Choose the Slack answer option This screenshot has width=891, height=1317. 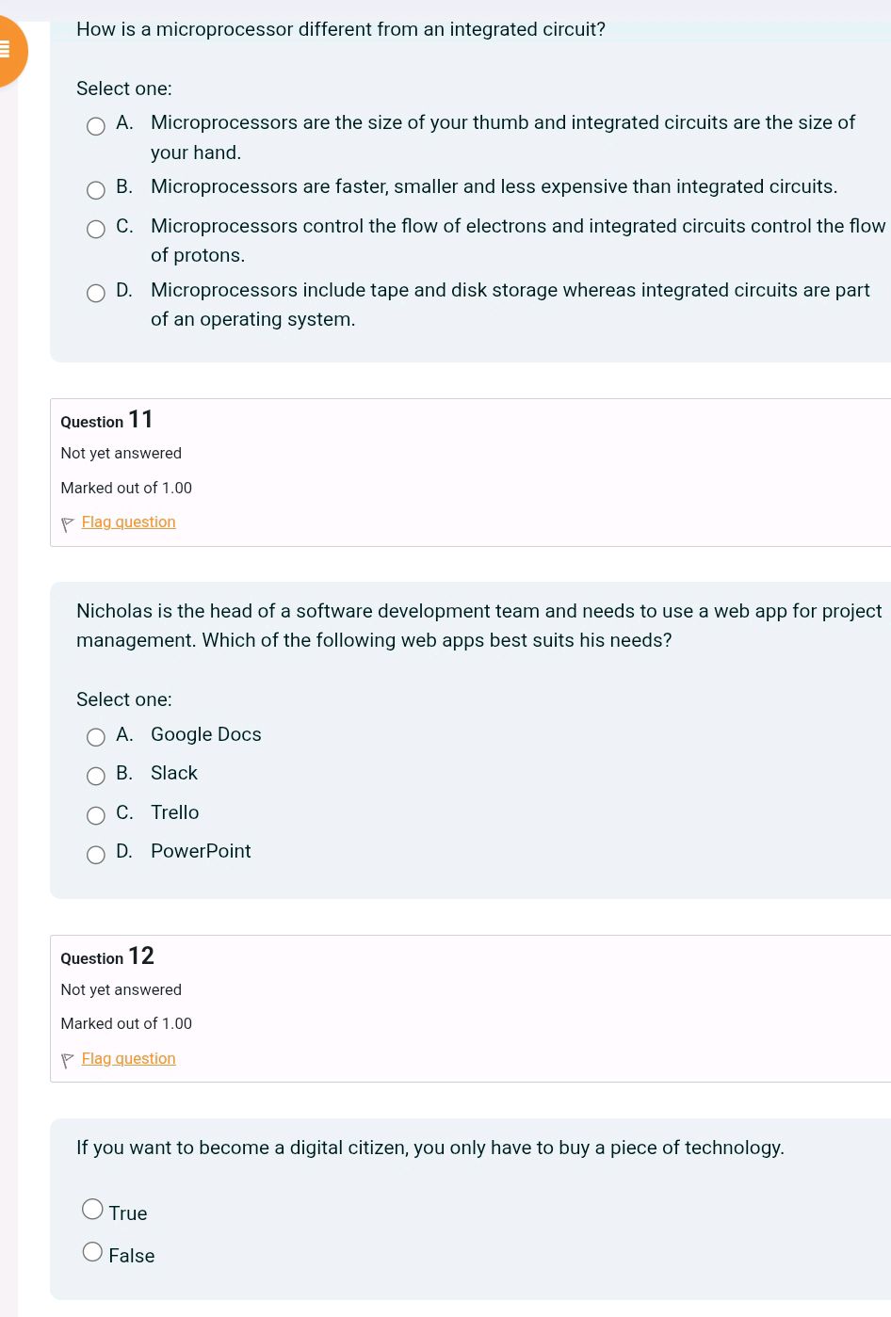point(96,776)
